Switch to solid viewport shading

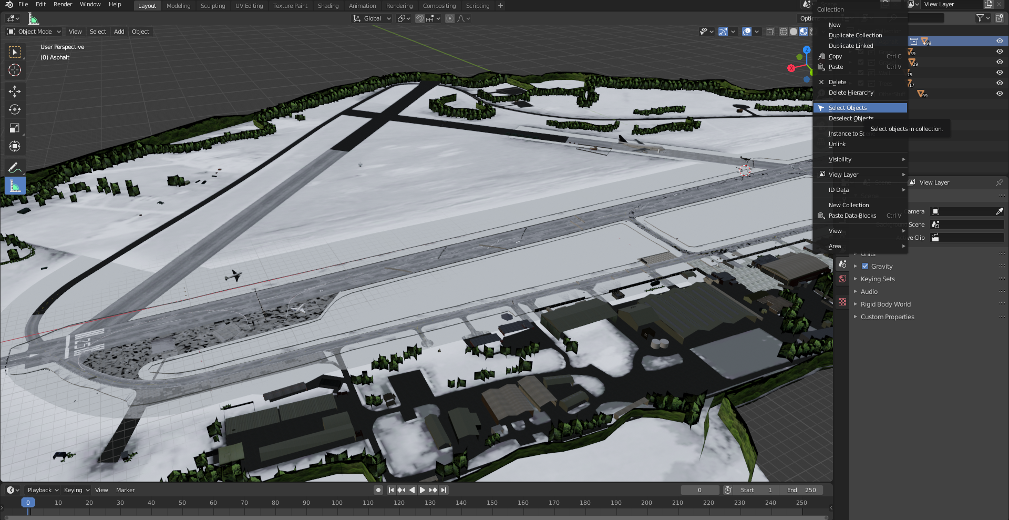(794, 32)
